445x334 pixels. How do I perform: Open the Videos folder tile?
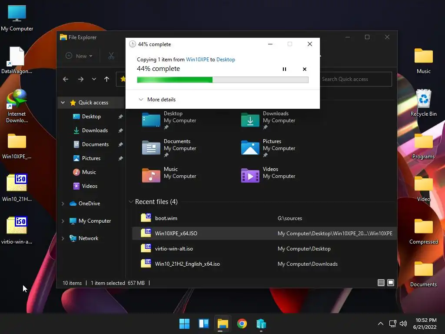268,175
